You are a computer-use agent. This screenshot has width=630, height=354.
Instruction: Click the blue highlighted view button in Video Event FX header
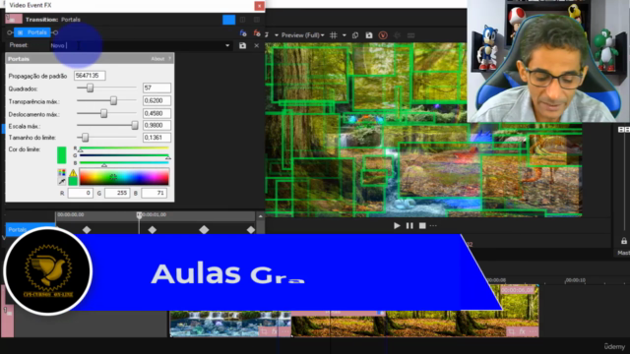(228, 20)
